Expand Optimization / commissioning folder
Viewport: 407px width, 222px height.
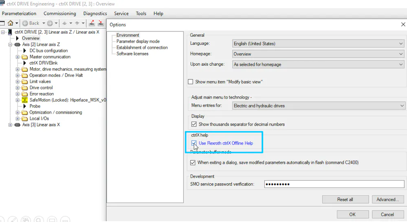18,112
